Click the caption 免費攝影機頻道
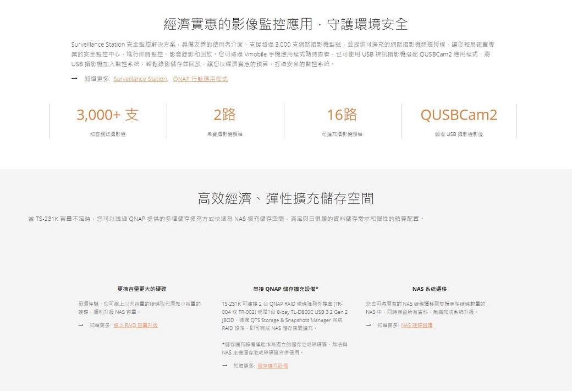The image size is (572, 391). (x=225, y=134)
